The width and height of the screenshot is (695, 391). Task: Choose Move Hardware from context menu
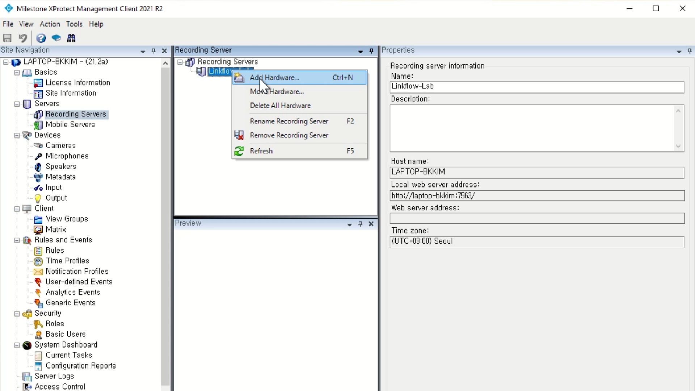(299, 92)
